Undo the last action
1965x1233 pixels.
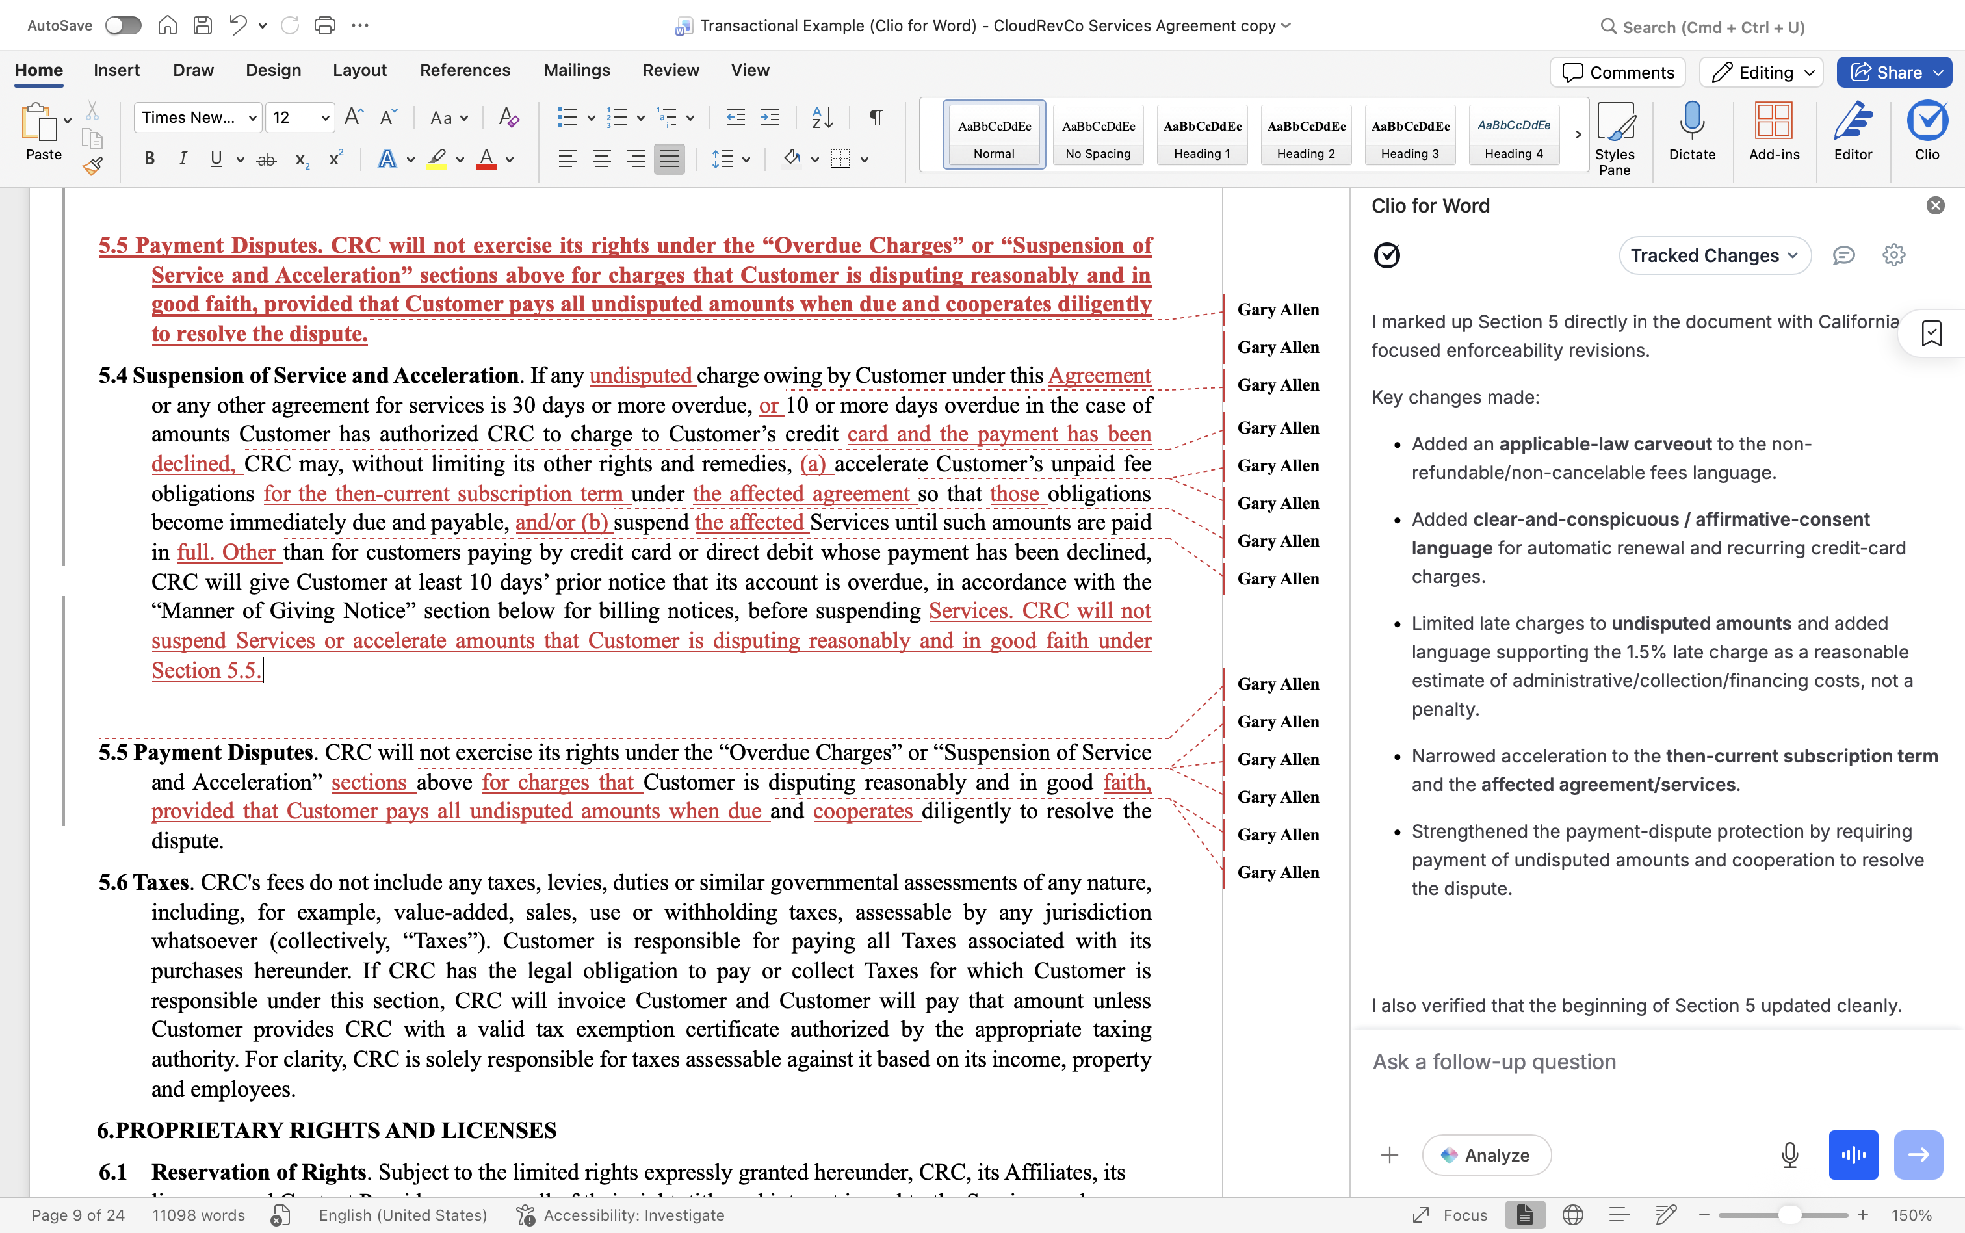pyautogui.click(x=237, y=25)
